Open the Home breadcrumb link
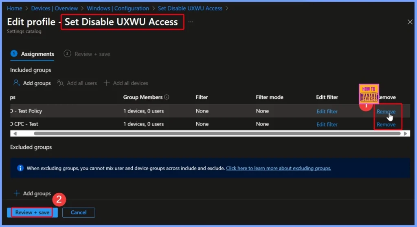417x227 pixels. click(x=14, y=8)
